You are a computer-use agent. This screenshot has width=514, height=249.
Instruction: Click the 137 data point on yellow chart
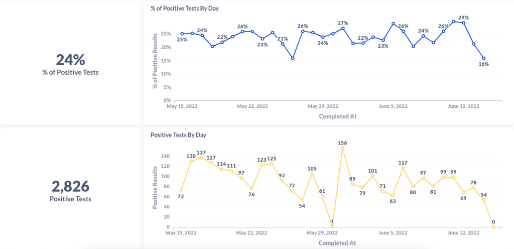[x=201, y=158]
